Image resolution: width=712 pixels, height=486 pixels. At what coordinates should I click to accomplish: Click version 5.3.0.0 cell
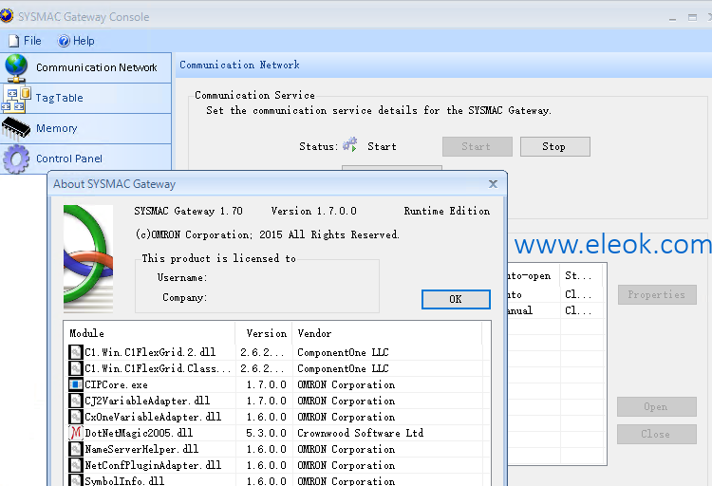266,433
